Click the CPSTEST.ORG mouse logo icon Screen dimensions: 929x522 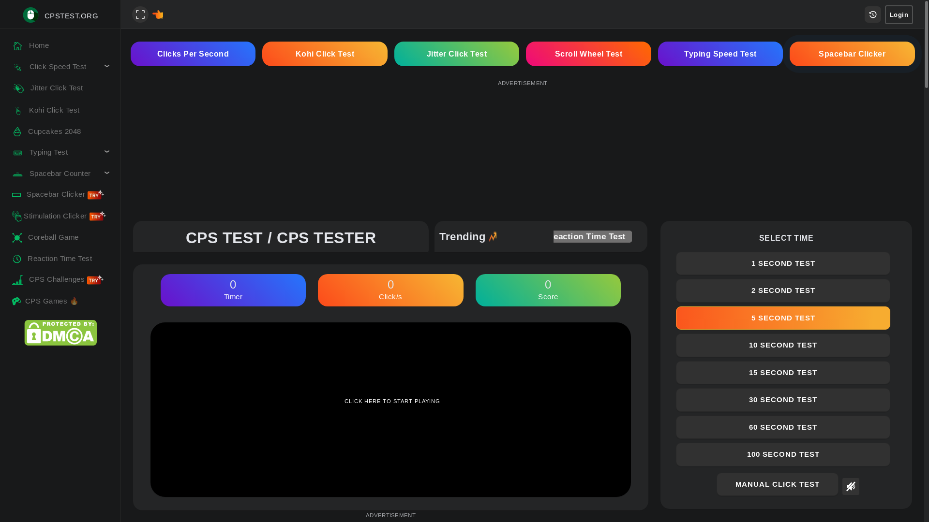click(x=30, y=15)
